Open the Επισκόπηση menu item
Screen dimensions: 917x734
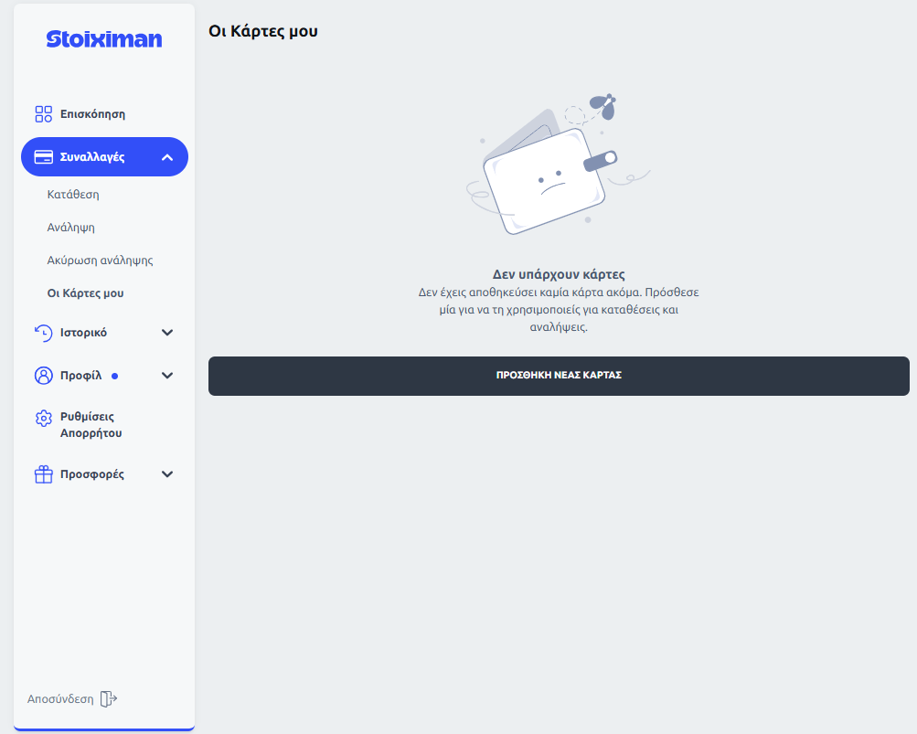[x=104, y=114]
